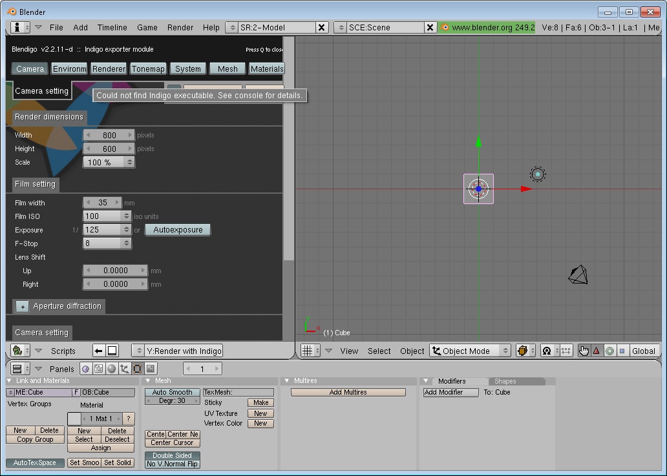Toggle the 3D manipulator hand icon
Viewport: 667px width, 476px height.
(x=584, y=351)
